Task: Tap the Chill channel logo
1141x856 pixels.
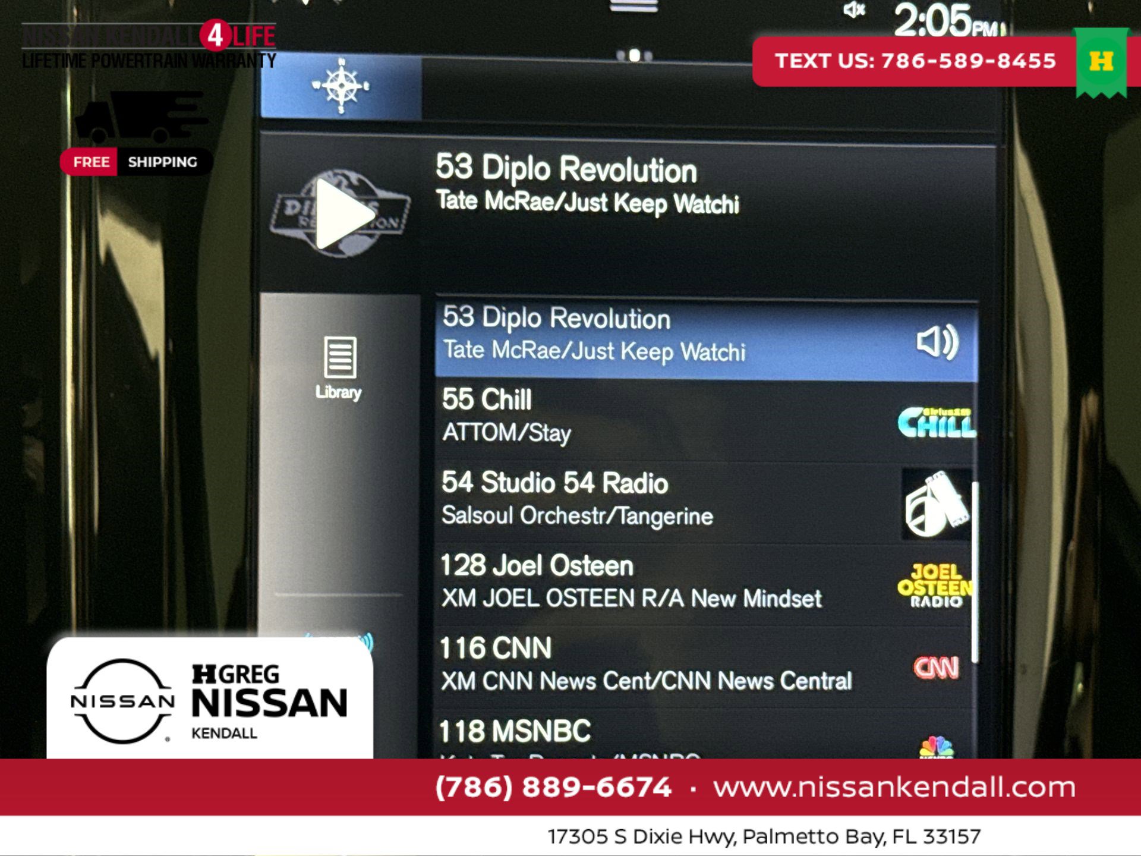Action: click(936, 423)
